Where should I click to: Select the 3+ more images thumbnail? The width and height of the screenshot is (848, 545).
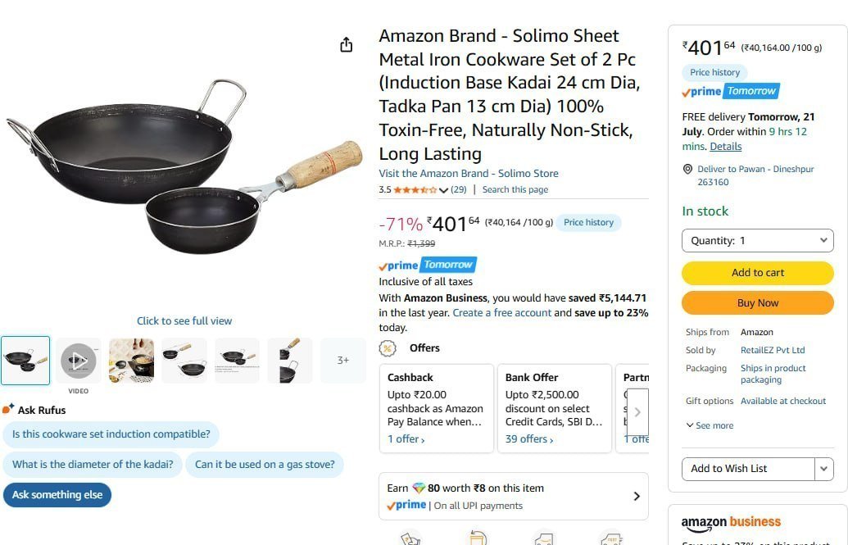[342, 361]
